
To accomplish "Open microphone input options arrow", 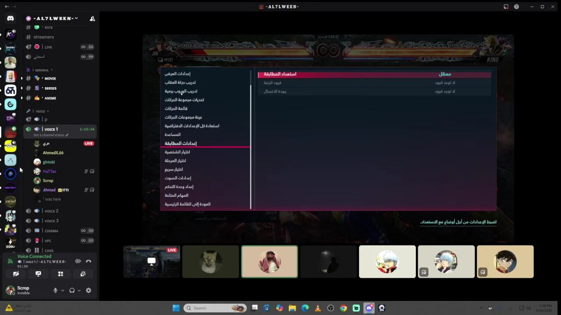I will pyautogui.click(x=63, y=290).
